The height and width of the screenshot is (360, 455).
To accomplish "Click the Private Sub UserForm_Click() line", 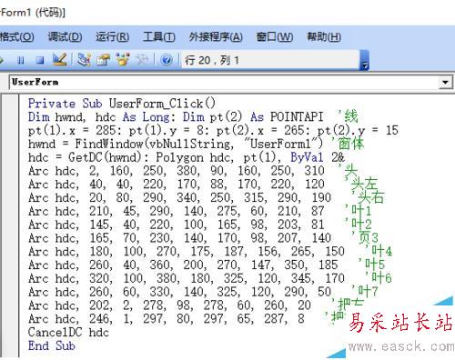I will click(x=122, y=104).
